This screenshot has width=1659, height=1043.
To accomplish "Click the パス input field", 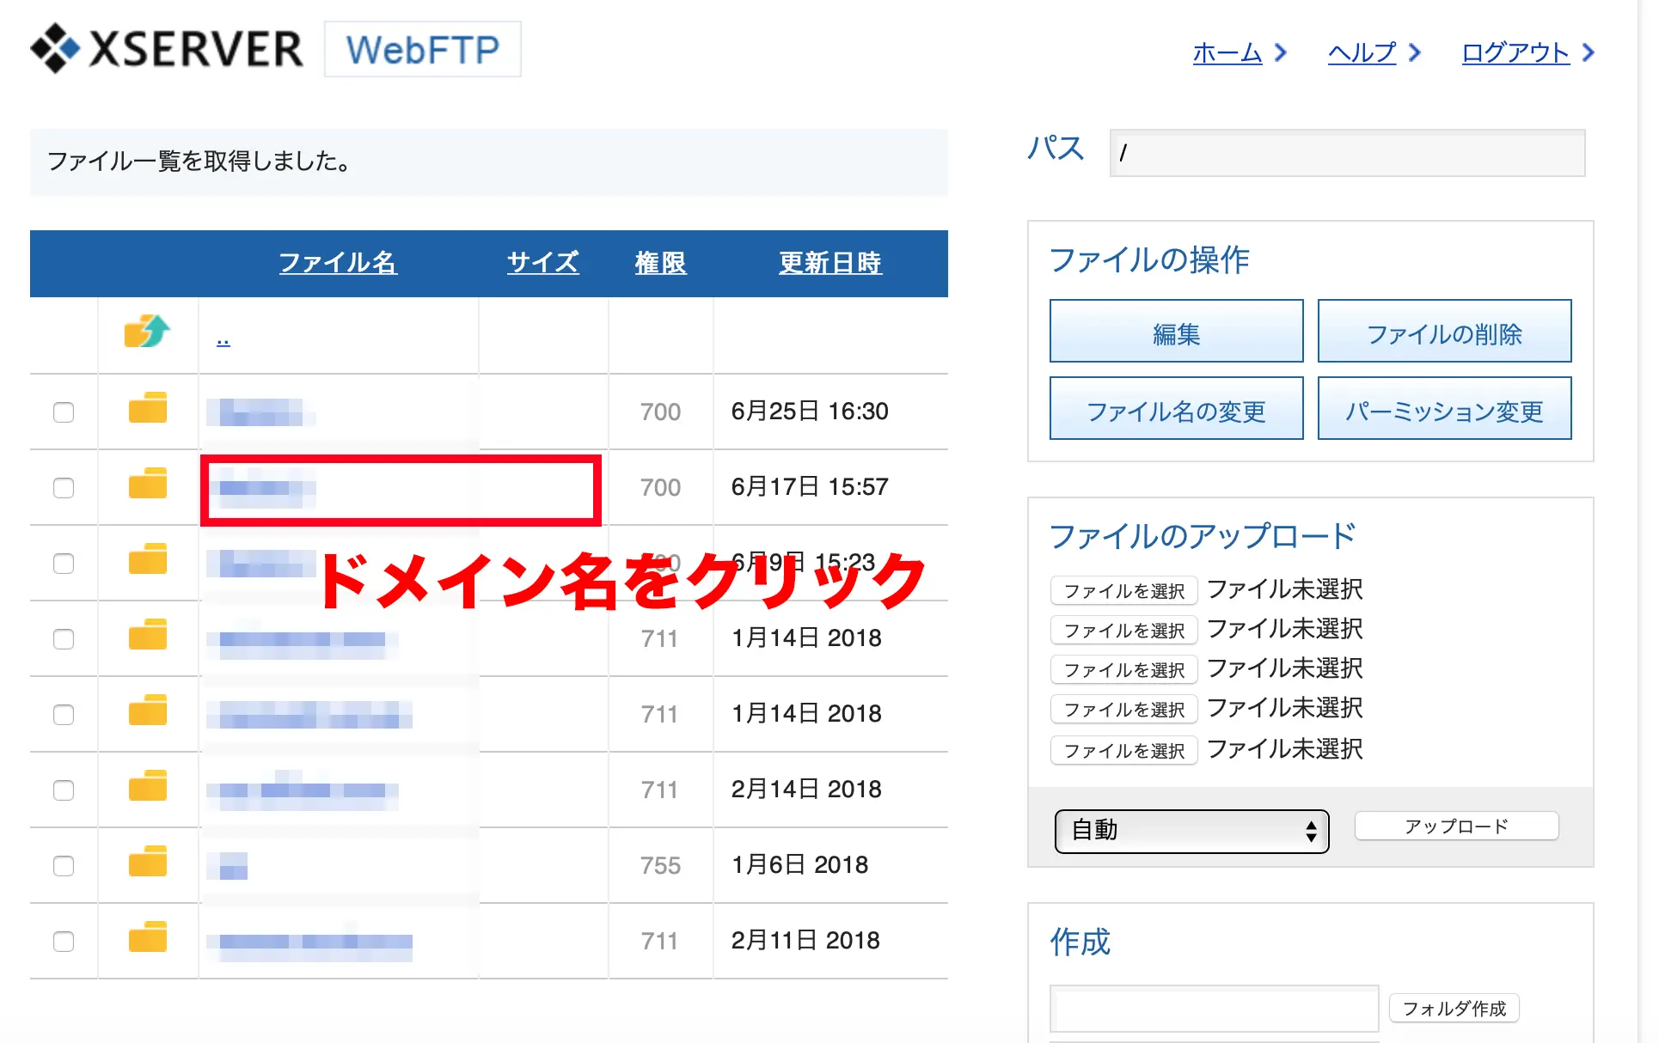I will tap(1347, 153).
